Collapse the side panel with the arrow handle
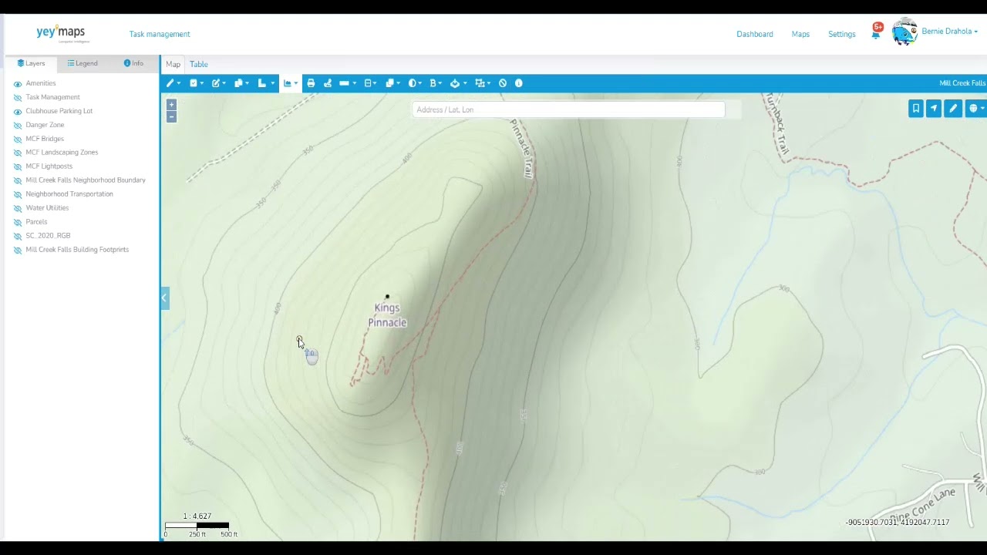 click(x=164, y=298)
